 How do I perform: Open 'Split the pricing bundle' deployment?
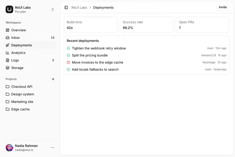click(x=90, y=55)
